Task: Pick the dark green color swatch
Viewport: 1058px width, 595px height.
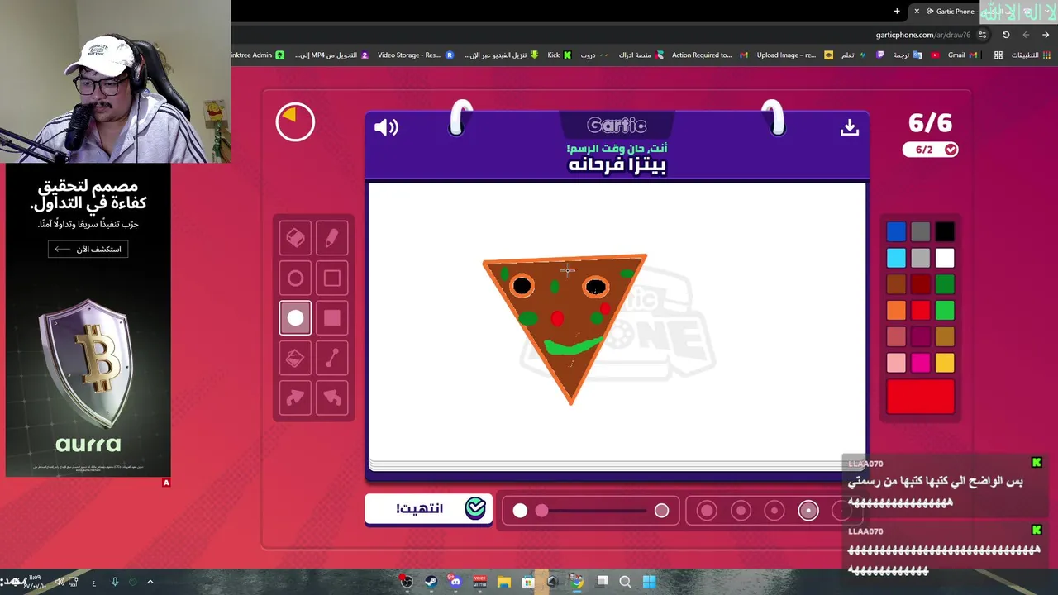Action: tap(945, 284)
